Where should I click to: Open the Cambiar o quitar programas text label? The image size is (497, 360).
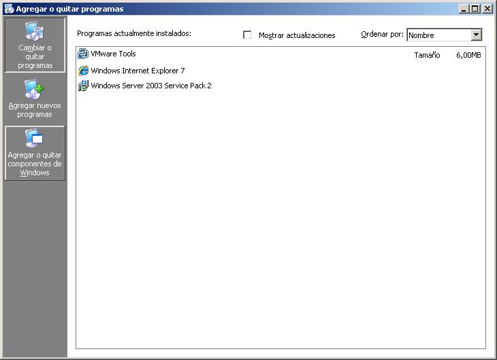click(x=35, y=57)
